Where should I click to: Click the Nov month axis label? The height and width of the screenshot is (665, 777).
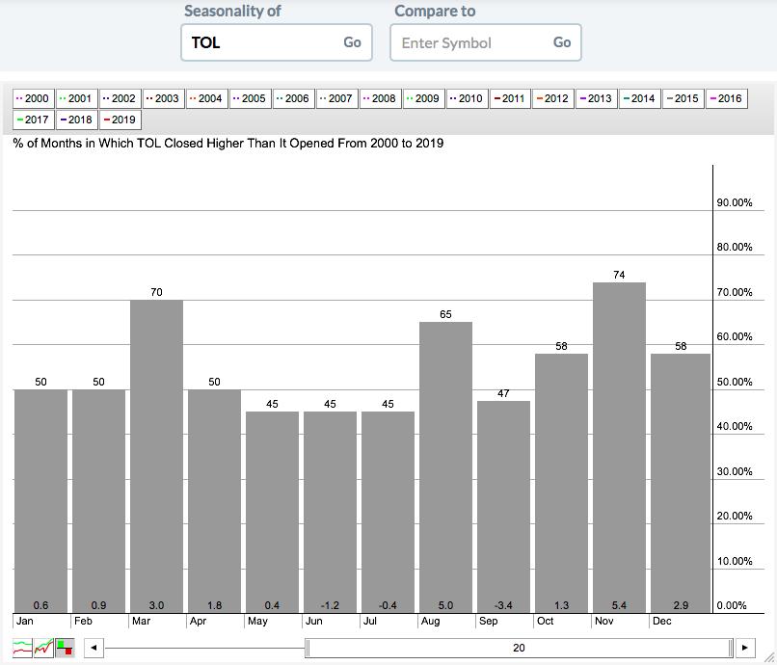tap(604, 621)
